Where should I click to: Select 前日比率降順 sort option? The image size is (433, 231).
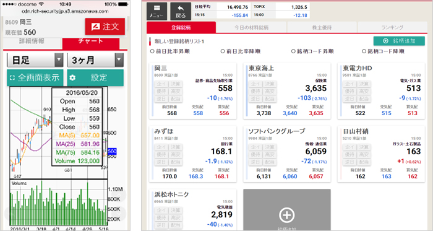click(241, 51)
